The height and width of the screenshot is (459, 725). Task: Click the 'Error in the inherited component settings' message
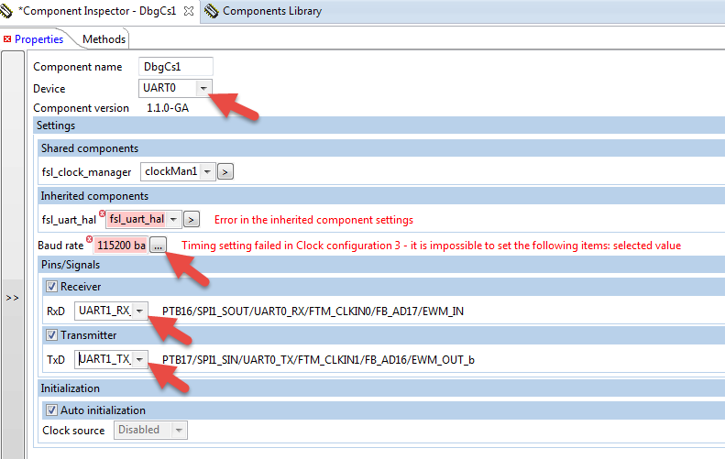313,220
